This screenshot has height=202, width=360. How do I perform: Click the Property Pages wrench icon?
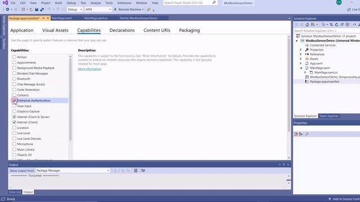(307, 134)
